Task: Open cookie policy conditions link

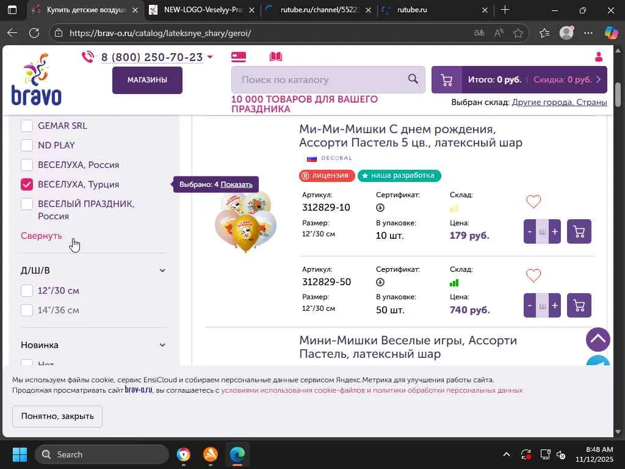Action: point(372,390)
